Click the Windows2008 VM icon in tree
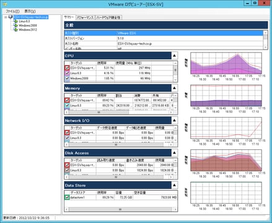The height and width of the screenshot is (223, 272). pos(15,25)
